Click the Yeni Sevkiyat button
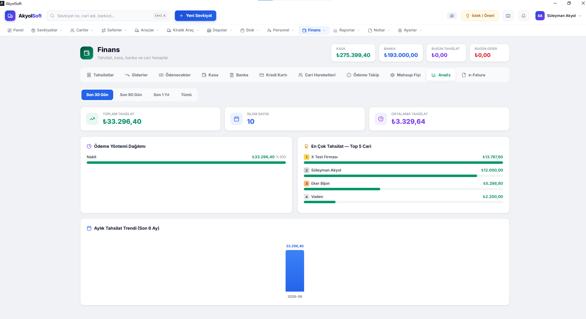The image size is (586, 319). point(196,16)
